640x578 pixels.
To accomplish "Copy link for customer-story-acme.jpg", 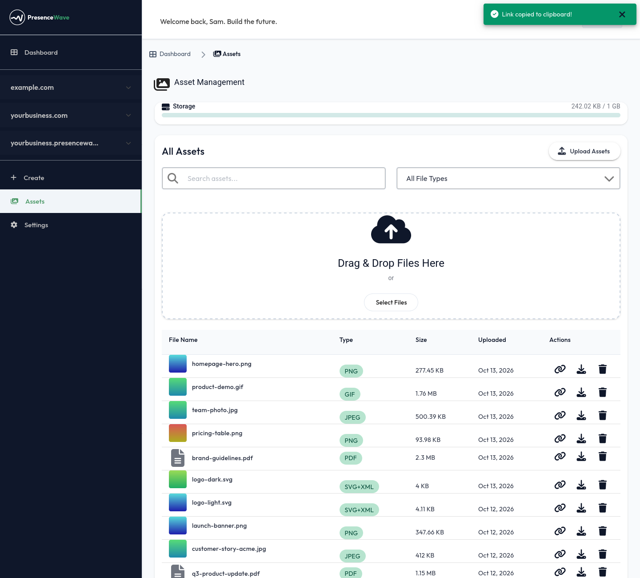I will 560,554.
